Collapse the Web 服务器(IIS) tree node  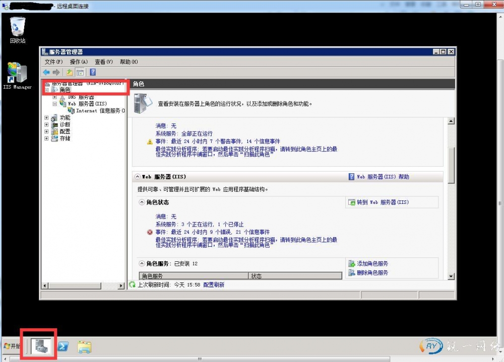click(x=55, y=104)
